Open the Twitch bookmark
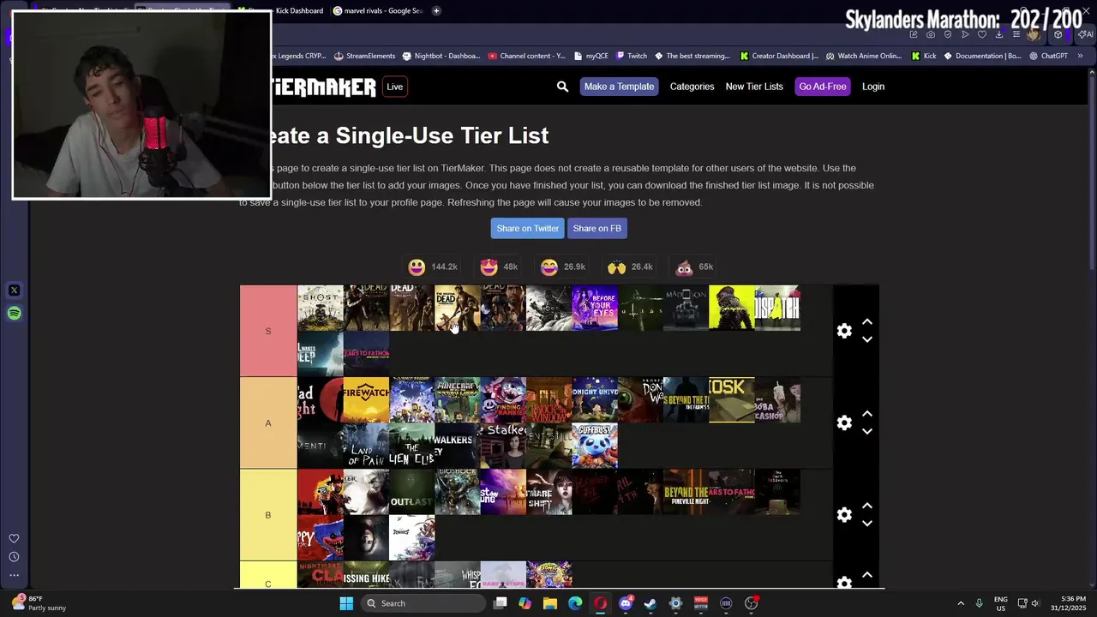Viewport: 1097px width, 617px height. (x=631, y=56)
